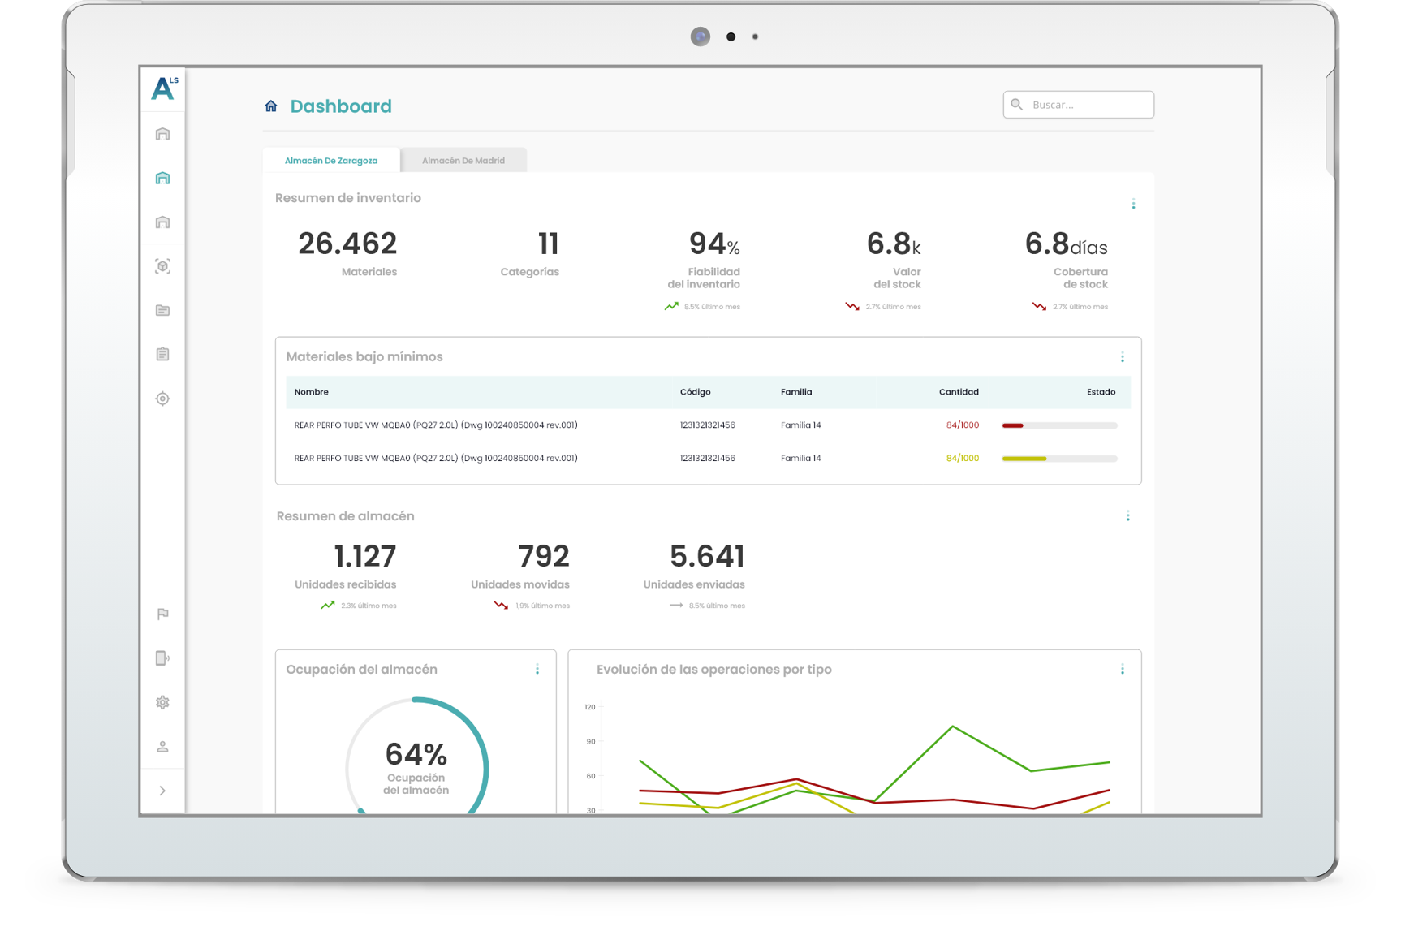This screenshot has height=927, width=1401.
Task: Sort table by Estado column header
Action: pos(1101,392)
